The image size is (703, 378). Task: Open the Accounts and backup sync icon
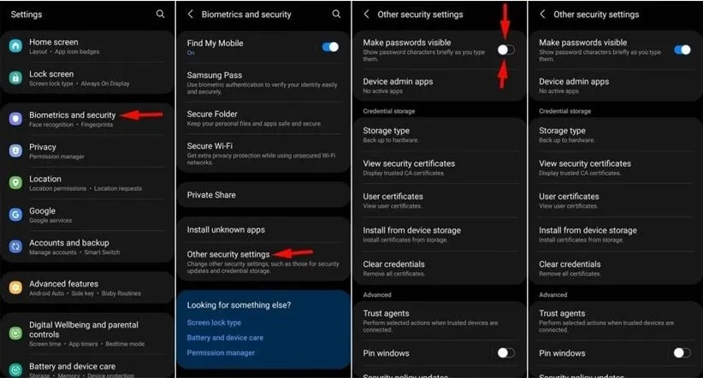point(15,246)
